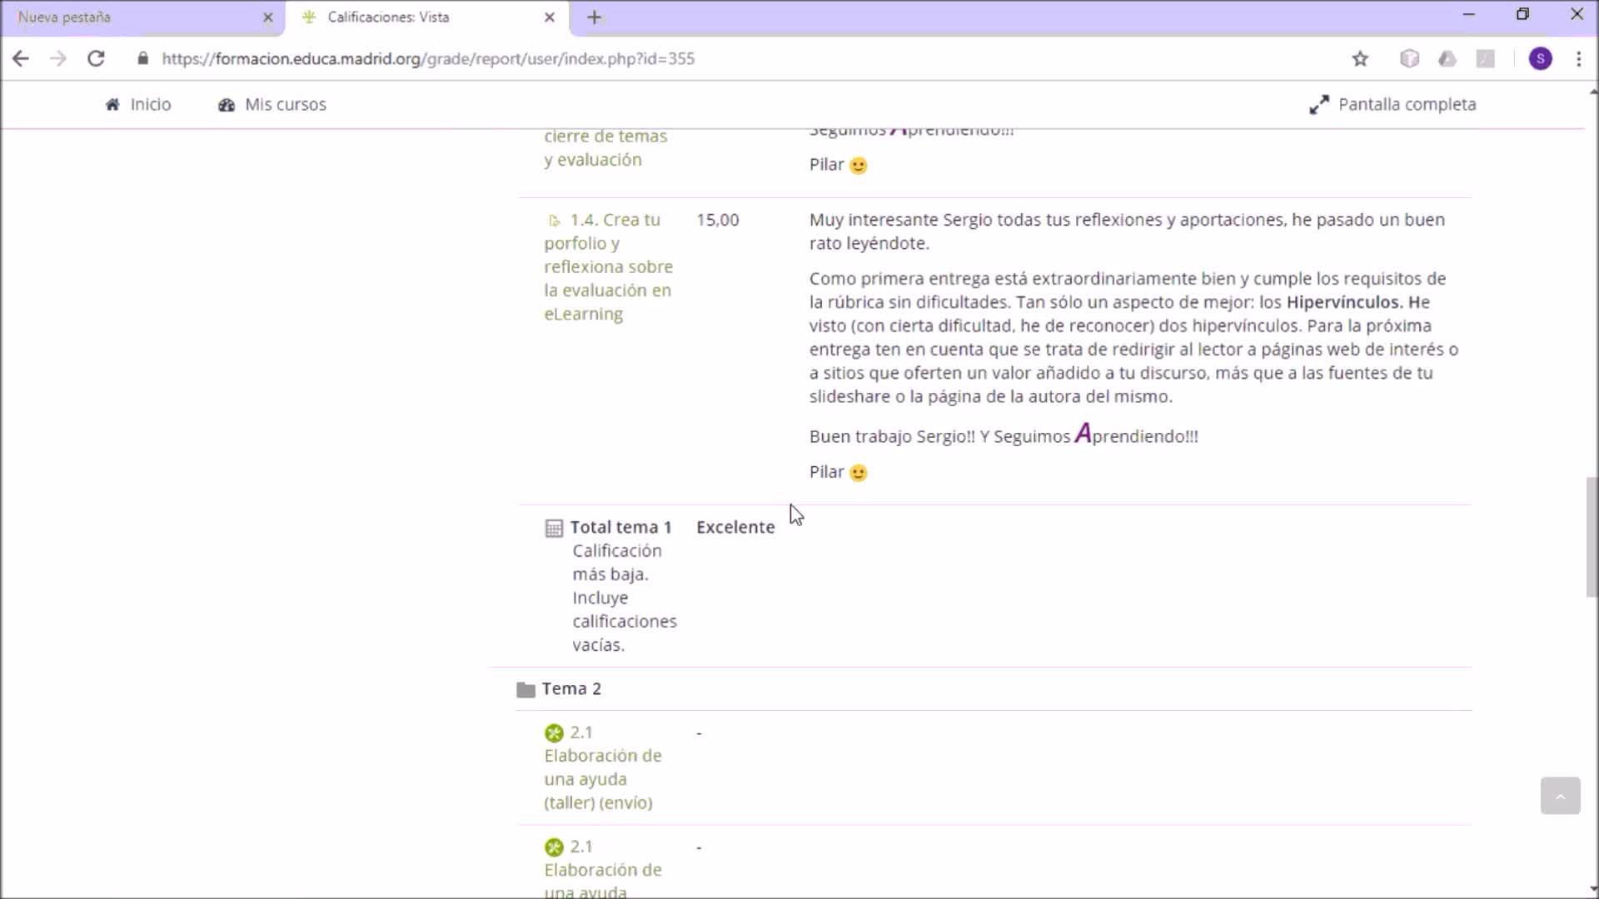1599x899 pixels.
Task: Close the Calificaciones: Vista tab
Action: (x=549, y=17)
